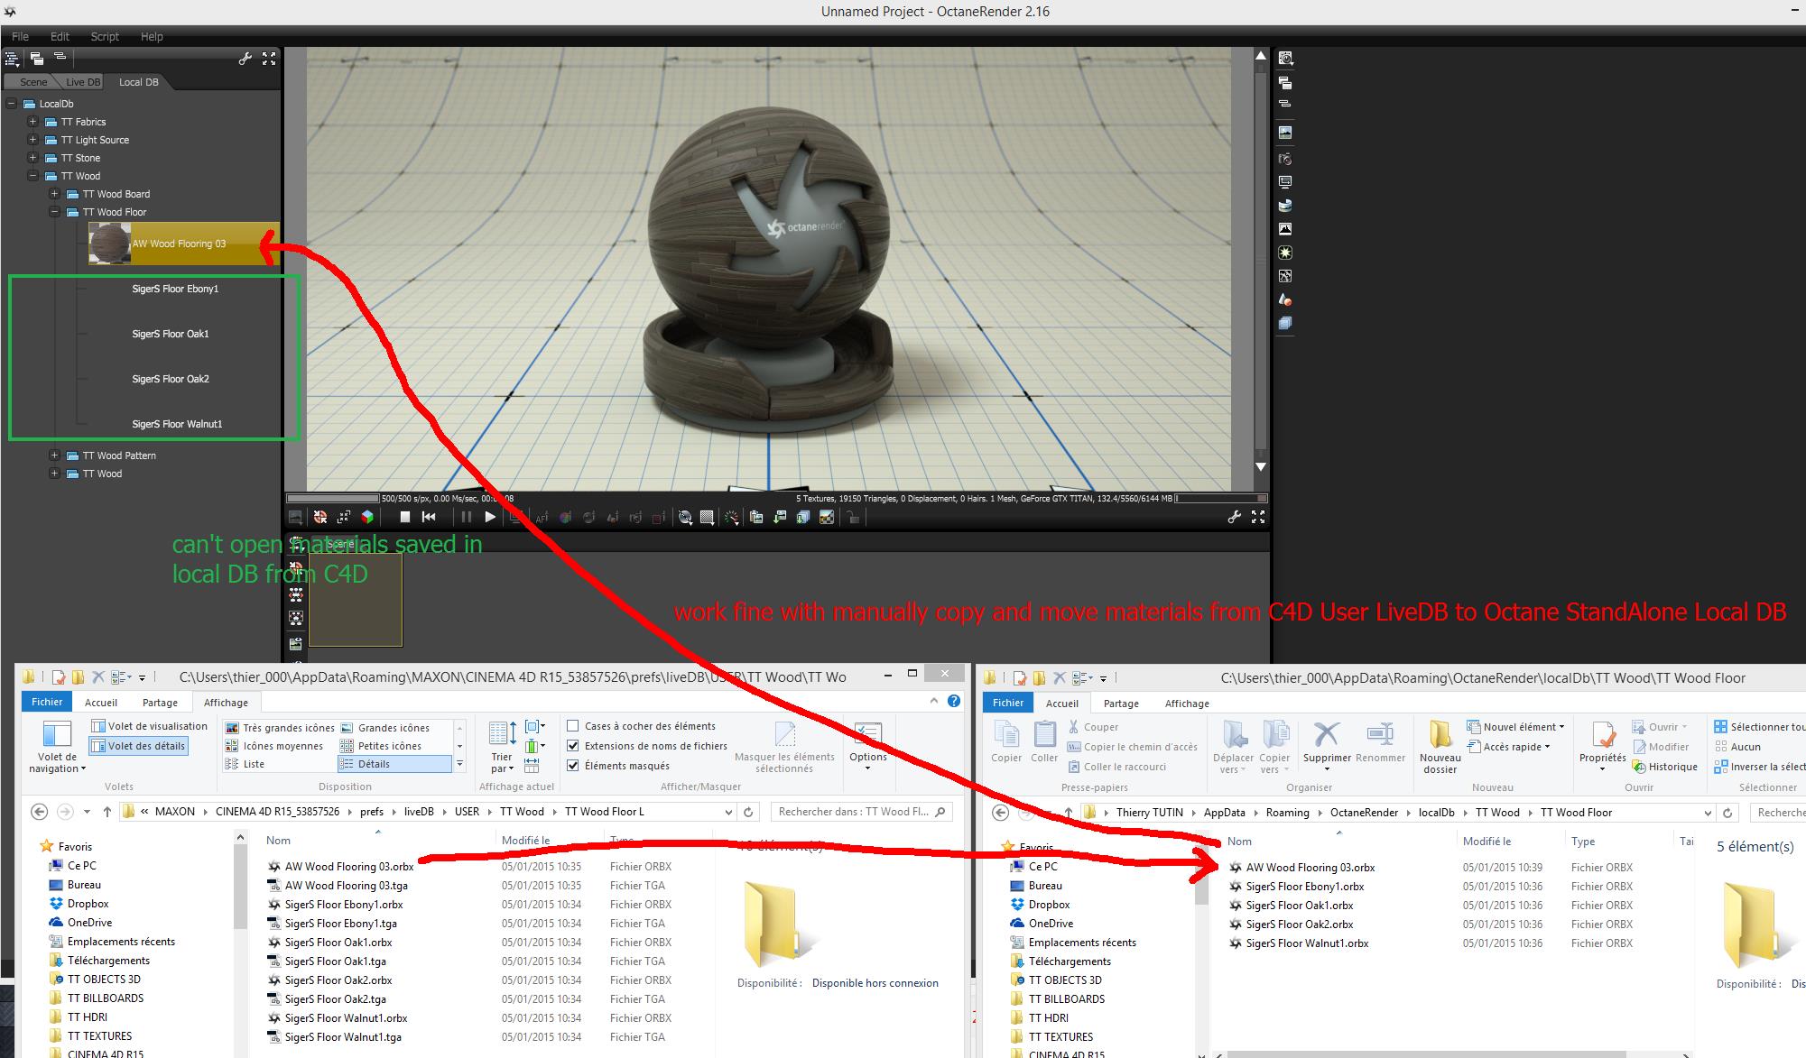Viewport: 1806px width, 1058px height.
Task: Pause the render in the viewport toolbar
Action: [x=466, y=517]
